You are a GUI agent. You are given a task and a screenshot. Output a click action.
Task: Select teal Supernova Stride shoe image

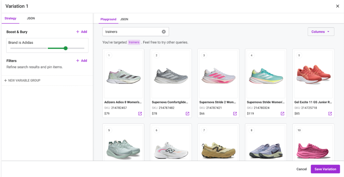coord(266,76)
